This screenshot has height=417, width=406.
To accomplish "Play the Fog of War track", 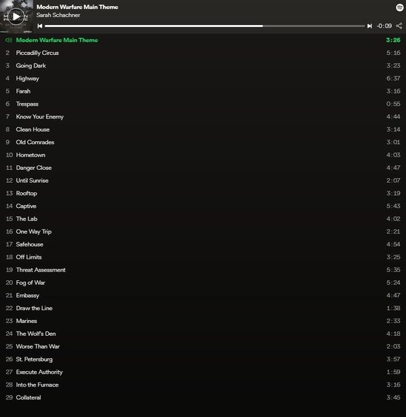I will point(203,282).
